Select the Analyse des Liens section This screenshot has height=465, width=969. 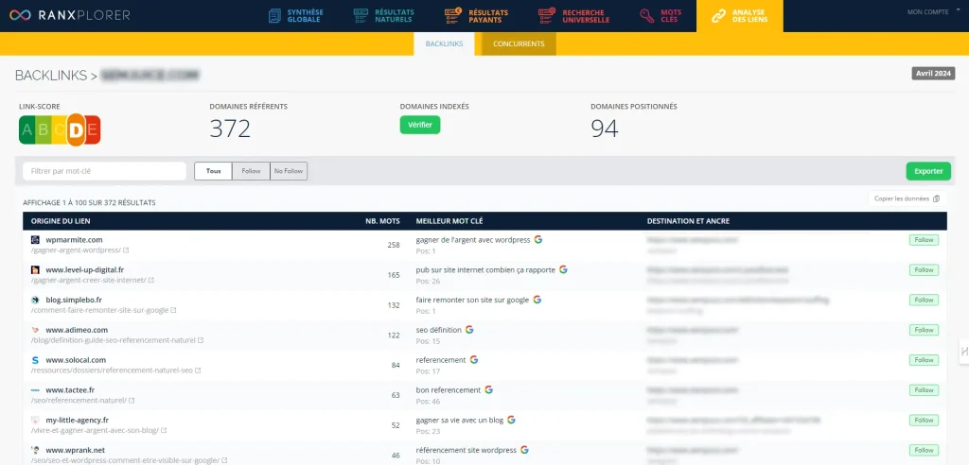740,16
